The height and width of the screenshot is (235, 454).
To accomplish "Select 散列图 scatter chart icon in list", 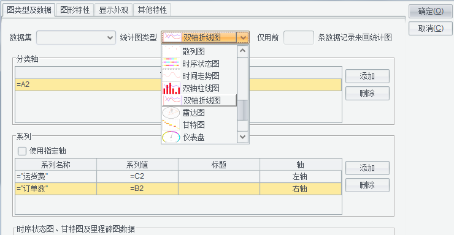I will pyautogui.click(x=171, y=51).
